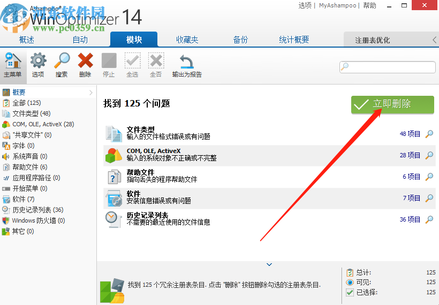Open the 48 项目 link
Screen dimensions: 439x305
pyautogui.click(x=410, y=134)
